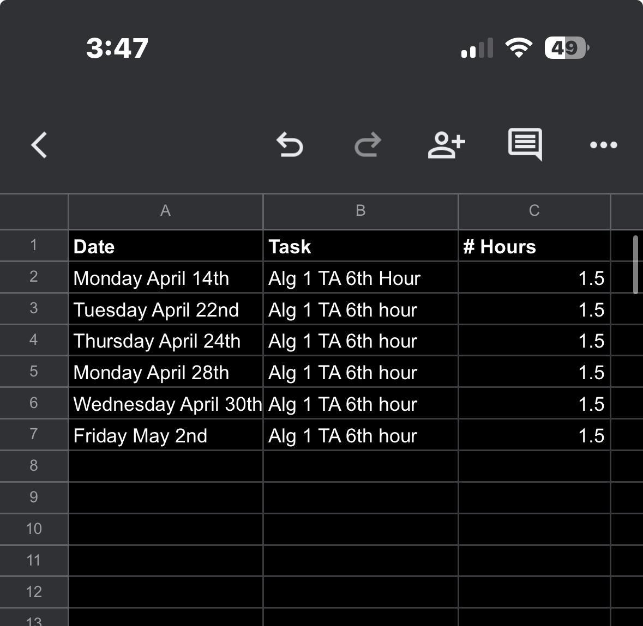Select column B header
This screenshot has width=643, height=626.
coord(360,211)
